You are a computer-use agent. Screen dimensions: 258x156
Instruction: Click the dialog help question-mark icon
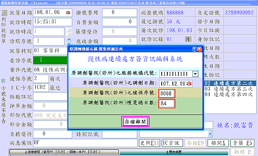[194, 49]
